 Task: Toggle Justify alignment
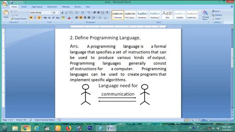click(89, 18)
